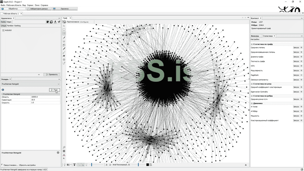Toggle auto-apply link icon beside Применить
Viewport: 304px width, 171px height.
(39, 75)
